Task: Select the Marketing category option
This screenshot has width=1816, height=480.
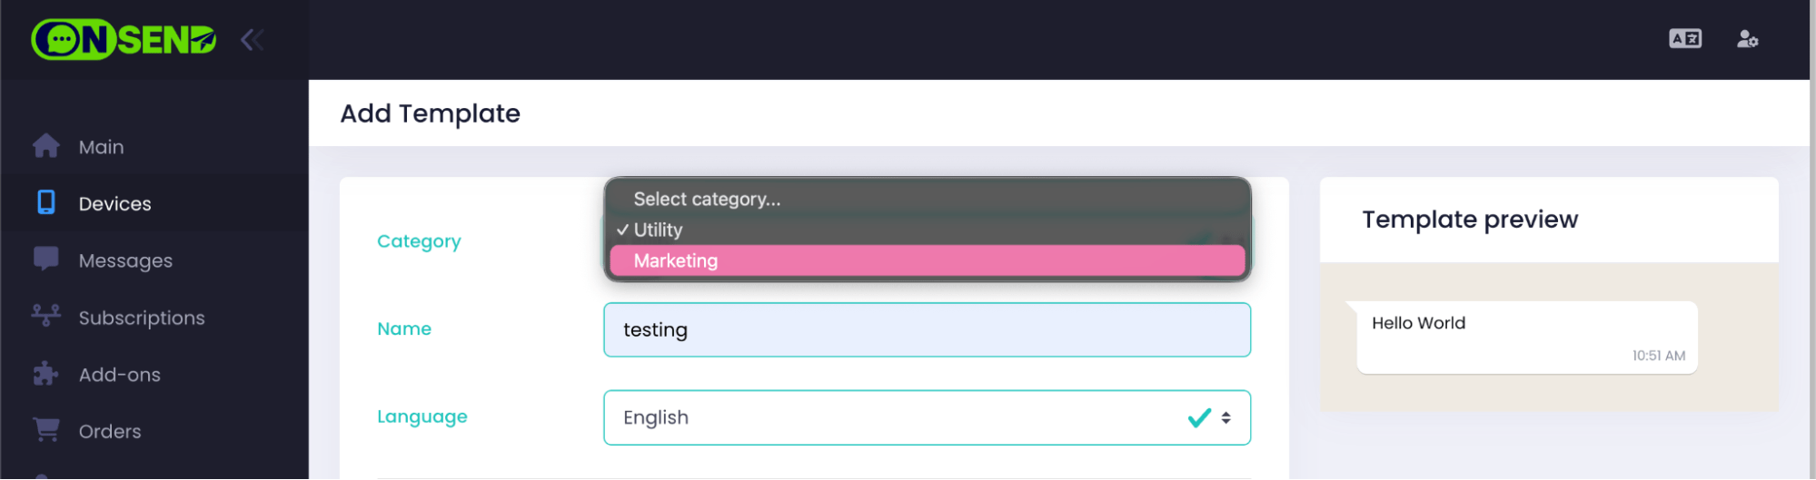Action: (928, 261)
